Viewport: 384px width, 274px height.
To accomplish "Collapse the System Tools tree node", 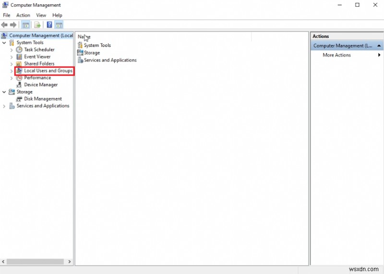I will [4, 43].
